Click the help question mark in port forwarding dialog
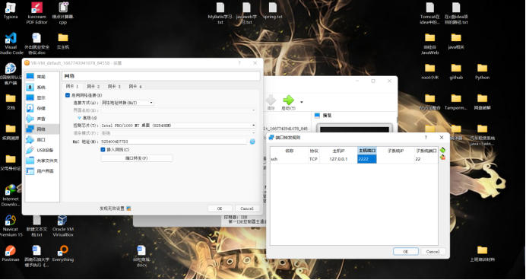Image resolution: width=526 pixels, height=280 pixels. (x=426, y=137)
